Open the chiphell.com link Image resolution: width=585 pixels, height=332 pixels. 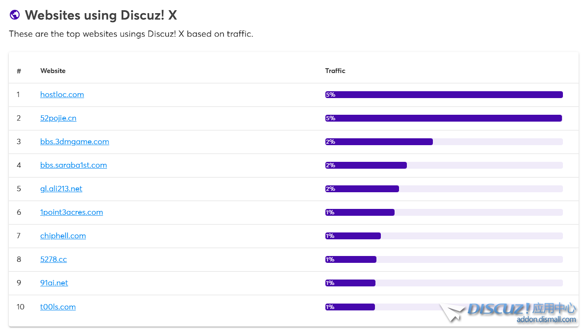[63, 236]
